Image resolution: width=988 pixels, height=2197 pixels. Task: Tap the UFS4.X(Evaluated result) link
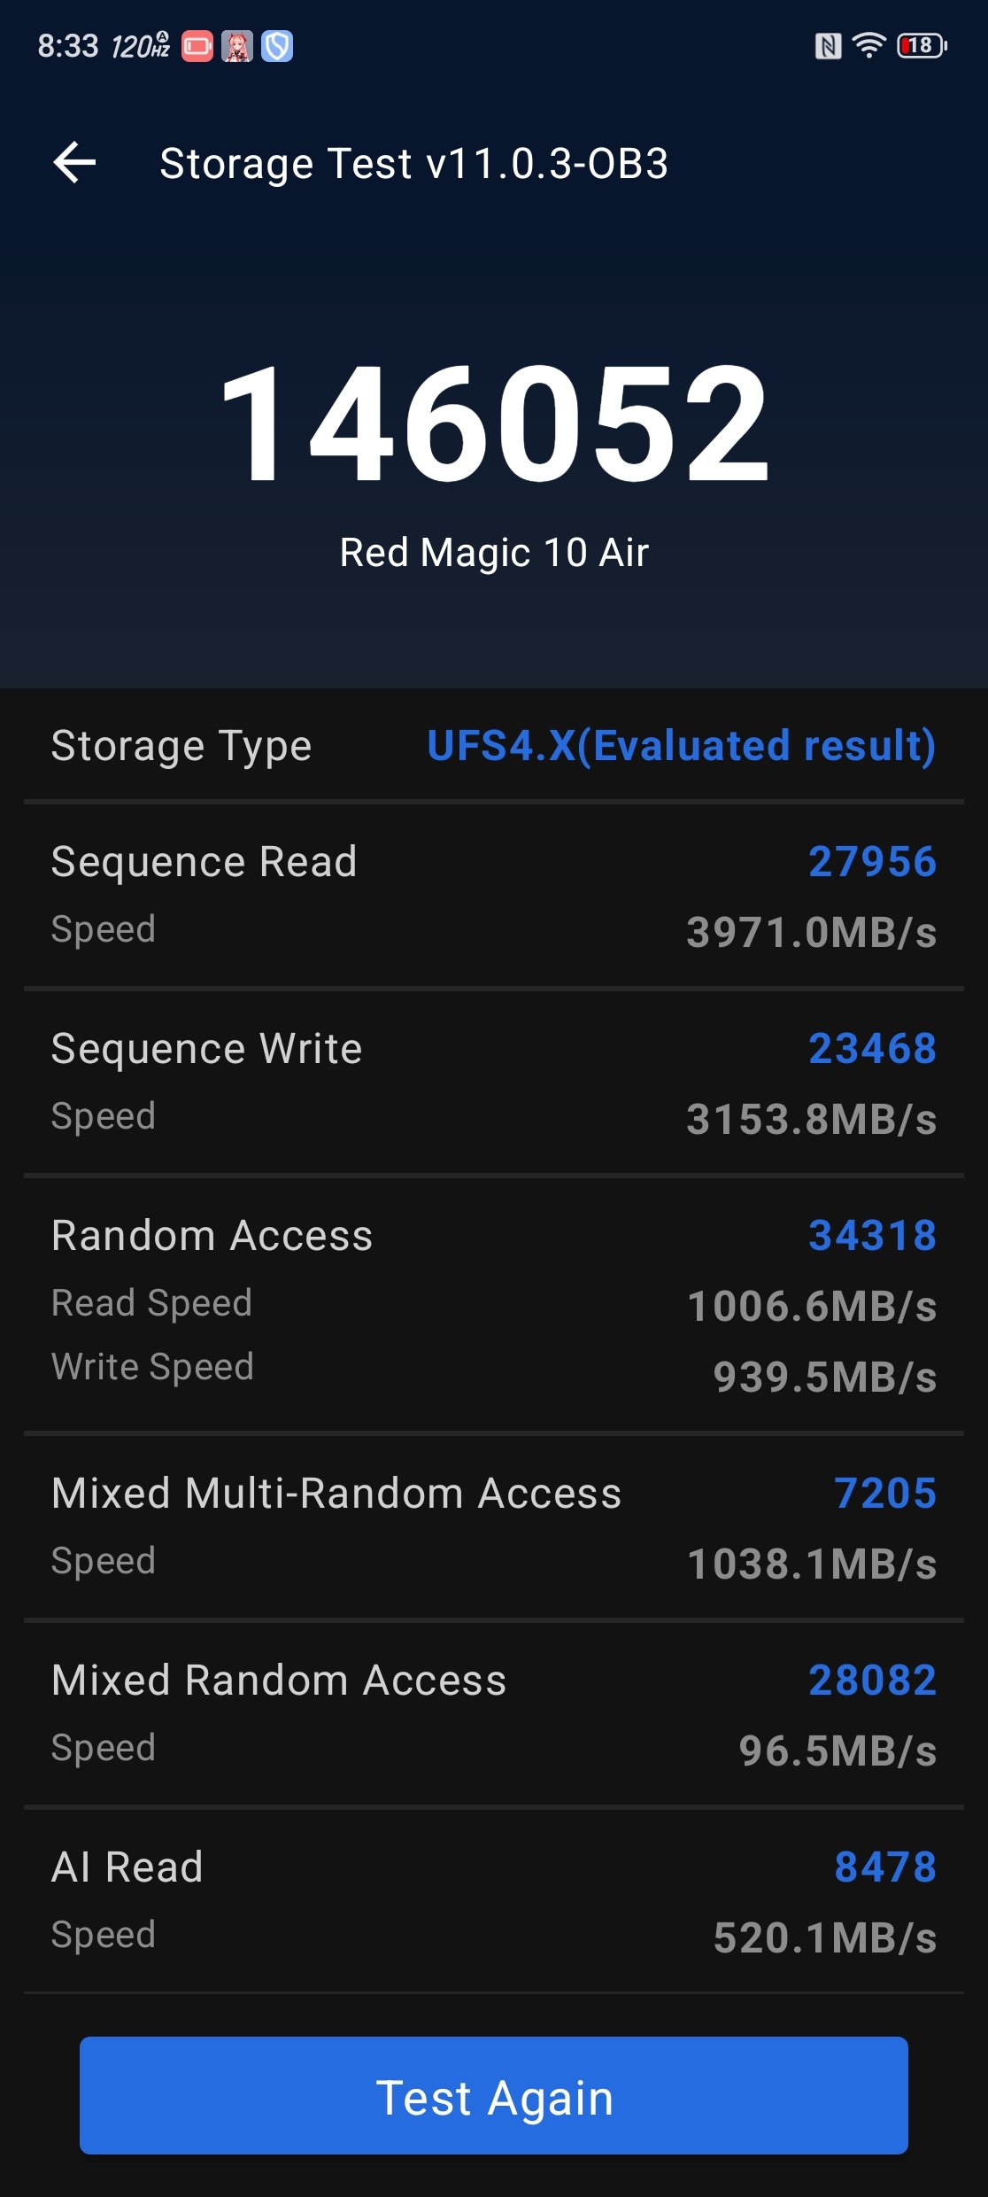tap(681, 746)
